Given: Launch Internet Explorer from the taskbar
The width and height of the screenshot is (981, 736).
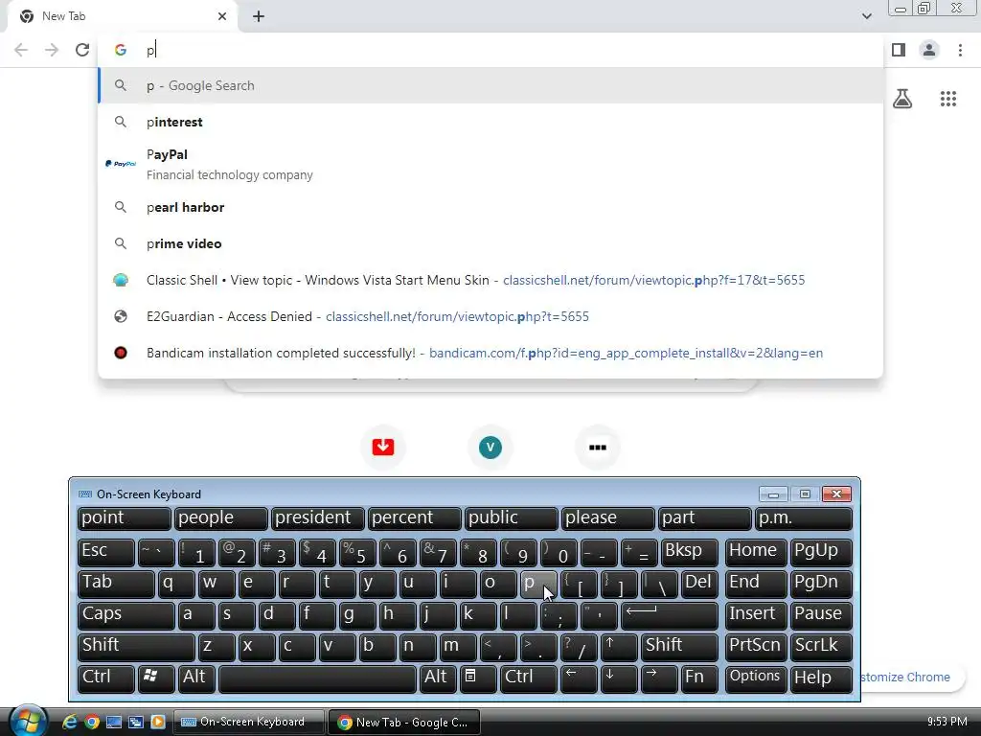Looking at the screenshot, I should click(69, 723).
